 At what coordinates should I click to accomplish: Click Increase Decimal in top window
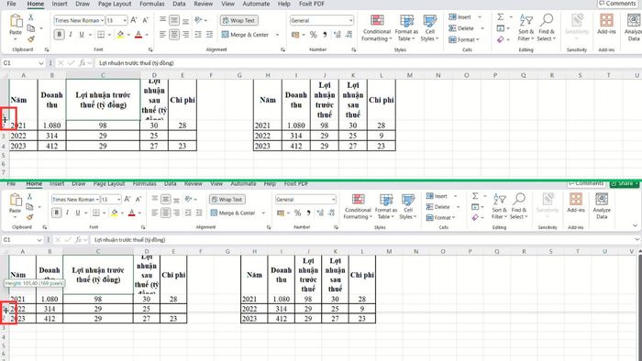338,35
